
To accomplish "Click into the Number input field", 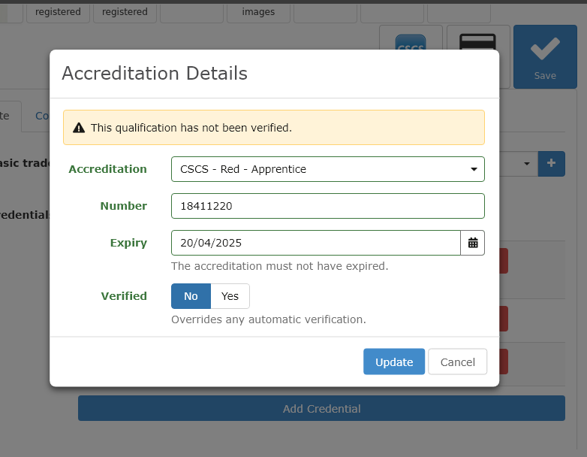I will pyautogui.click(x=328, y=206).
